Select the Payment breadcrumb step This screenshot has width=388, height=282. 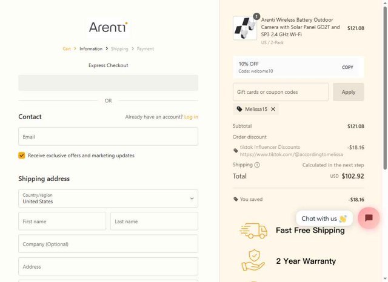coord(145,49)
